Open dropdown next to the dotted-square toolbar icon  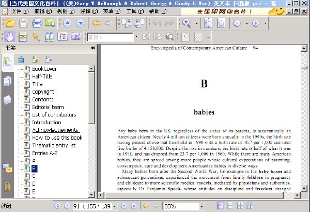click(x=208, y=37)
